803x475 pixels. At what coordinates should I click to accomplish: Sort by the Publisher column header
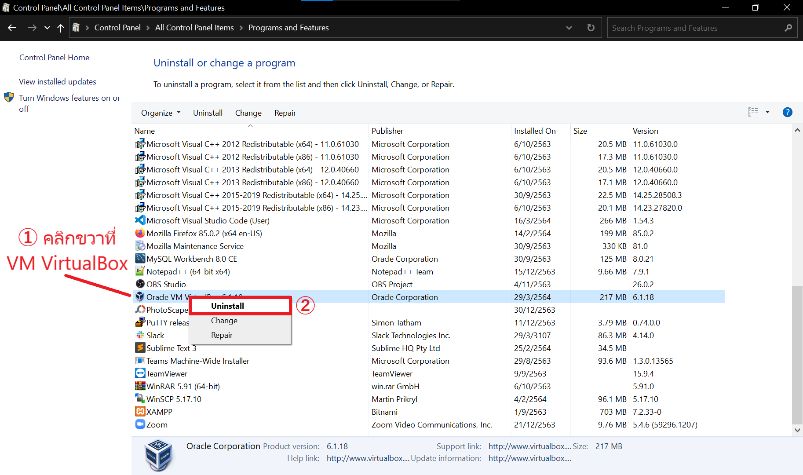click(387, 131)
